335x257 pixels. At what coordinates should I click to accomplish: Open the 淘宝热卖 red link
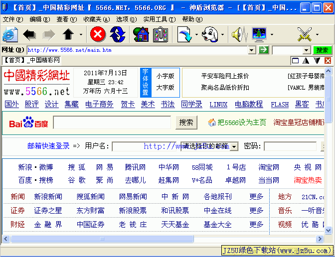pyautogui.click(x=308, y=180)
